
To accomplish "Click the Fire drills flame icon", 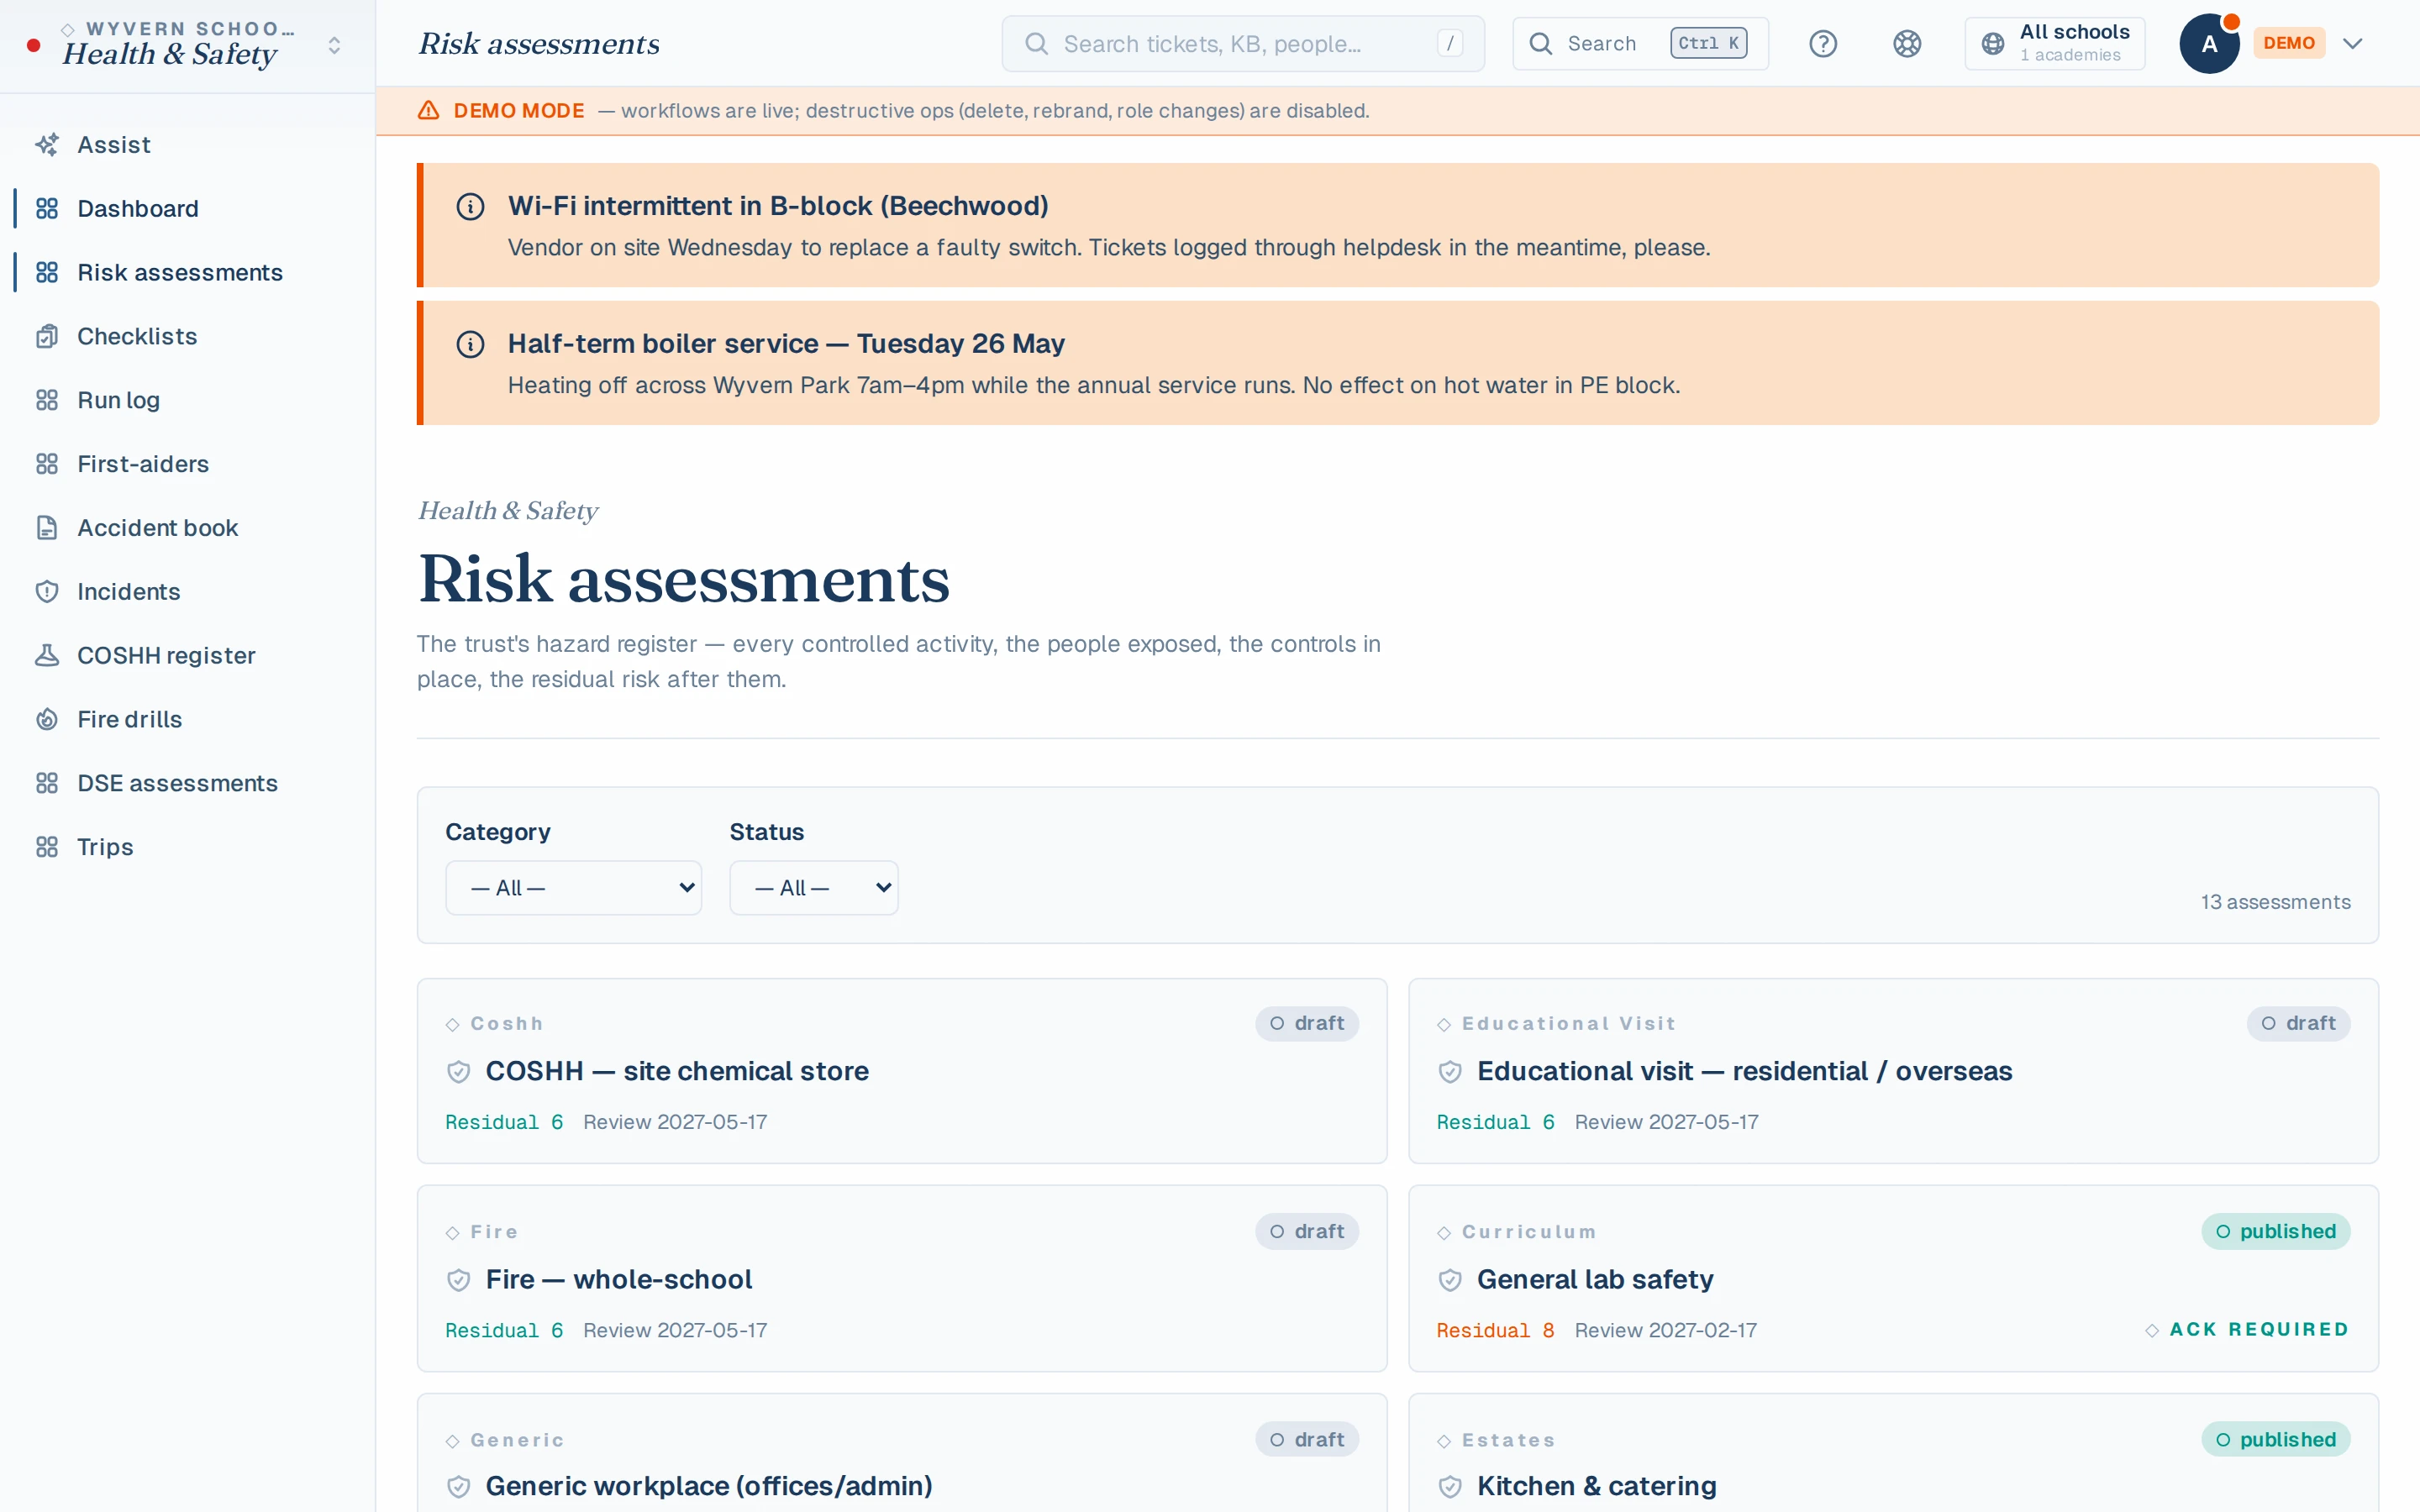I will 47,720.
